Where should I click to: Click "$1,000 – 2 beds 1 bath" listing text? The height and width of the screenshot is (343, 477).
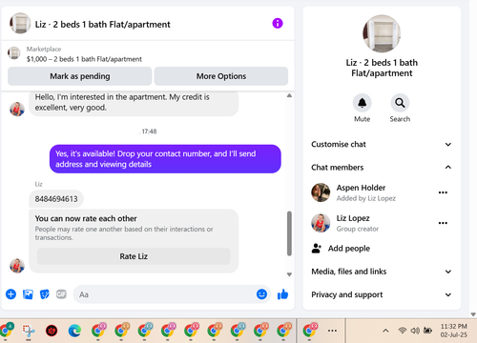[x=84, y=59]
